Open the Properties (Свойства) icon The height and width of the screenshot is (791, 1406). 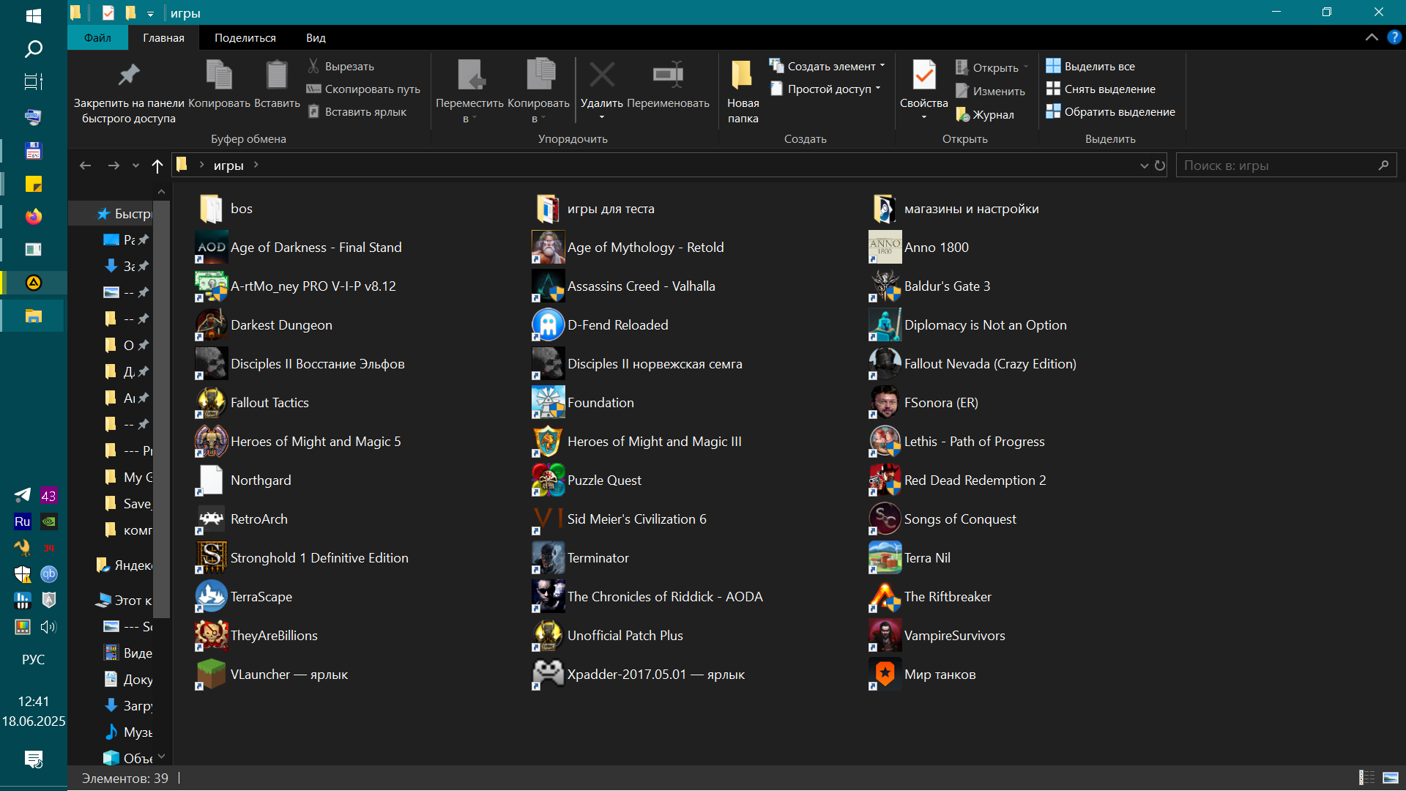(923, 75)
